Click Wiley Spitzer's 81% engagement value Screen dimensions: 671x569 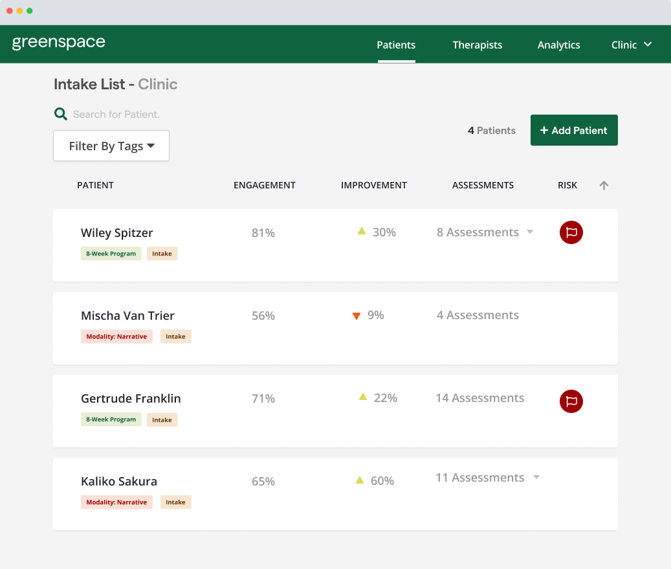[263, 232]
